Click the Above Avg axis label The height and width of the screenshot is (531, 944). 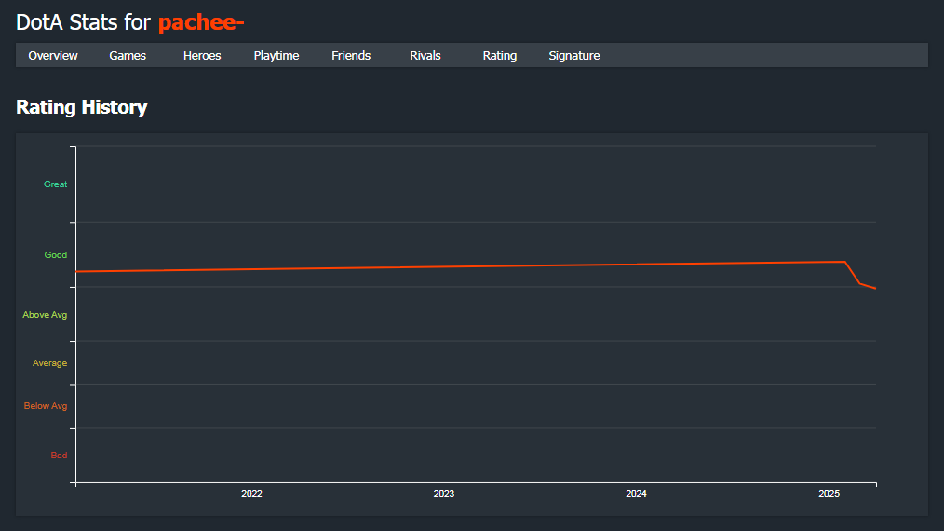click(45, 315)
